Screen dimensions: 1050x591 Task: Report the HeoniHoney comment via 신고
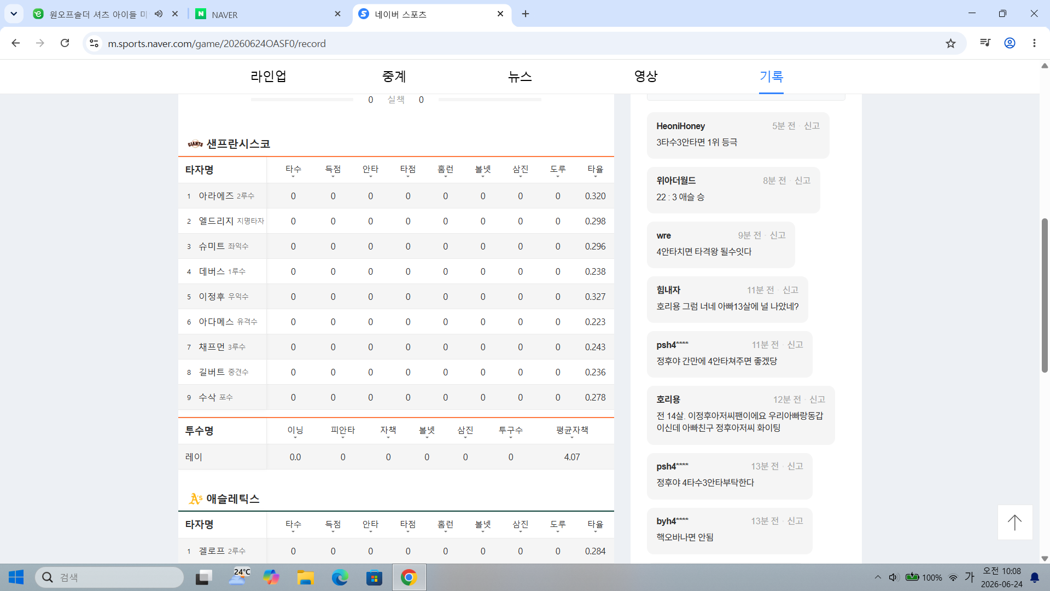point(812,126)
